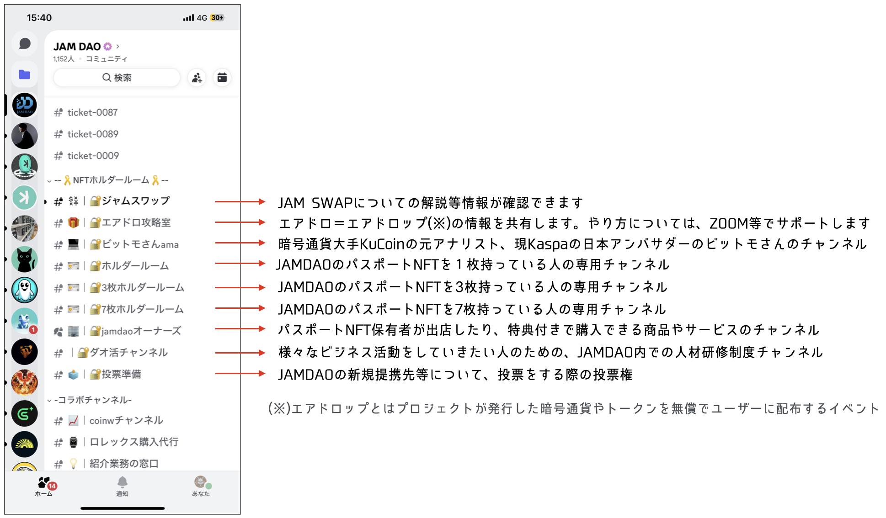Click the green G+ server icon
The width and height of the screenshot is (886, 518).
(25, 413)
